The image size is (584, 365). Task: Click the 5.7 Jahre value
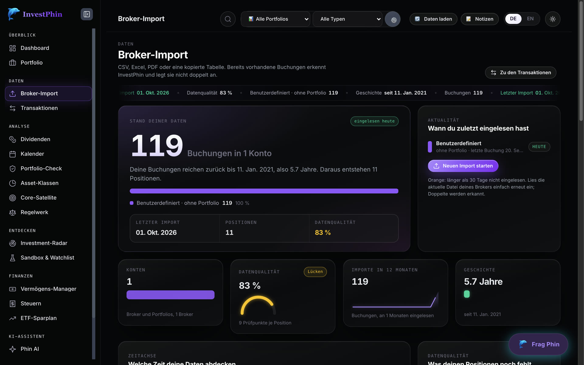coord(483,282)
